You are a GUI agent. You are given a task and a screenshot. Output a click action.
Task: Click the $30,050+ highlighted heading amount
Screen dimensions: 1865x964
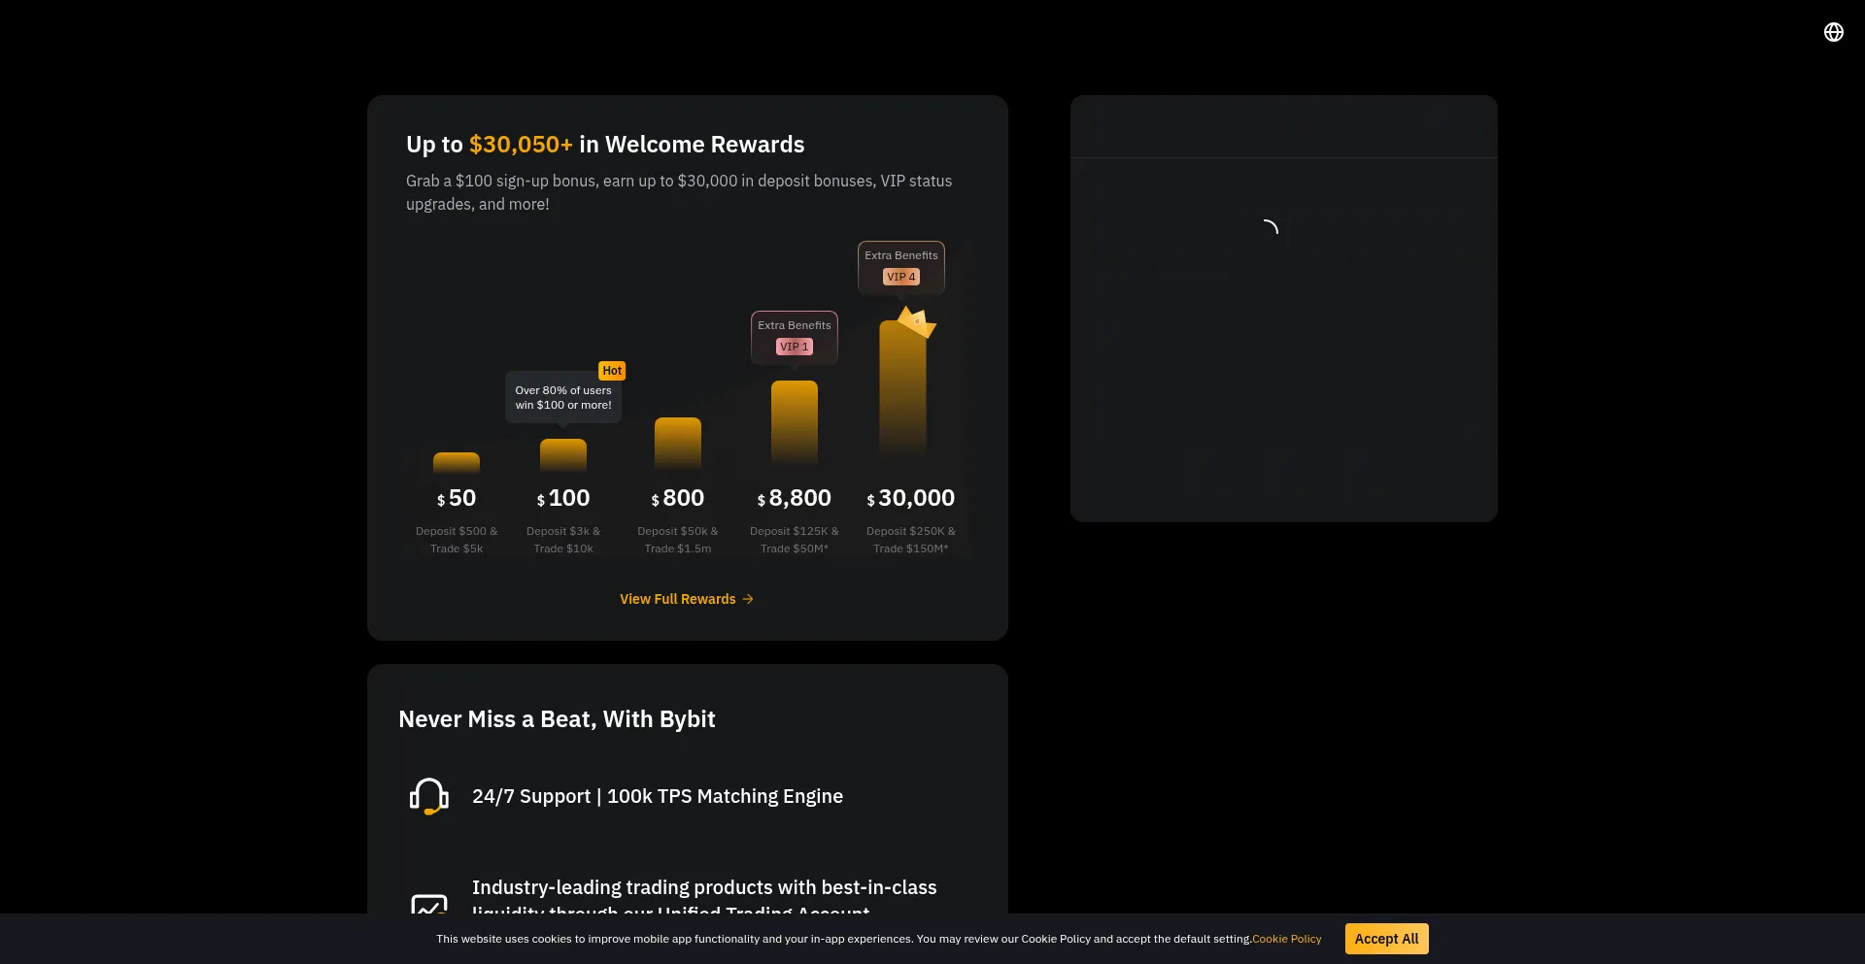point(521,145)
